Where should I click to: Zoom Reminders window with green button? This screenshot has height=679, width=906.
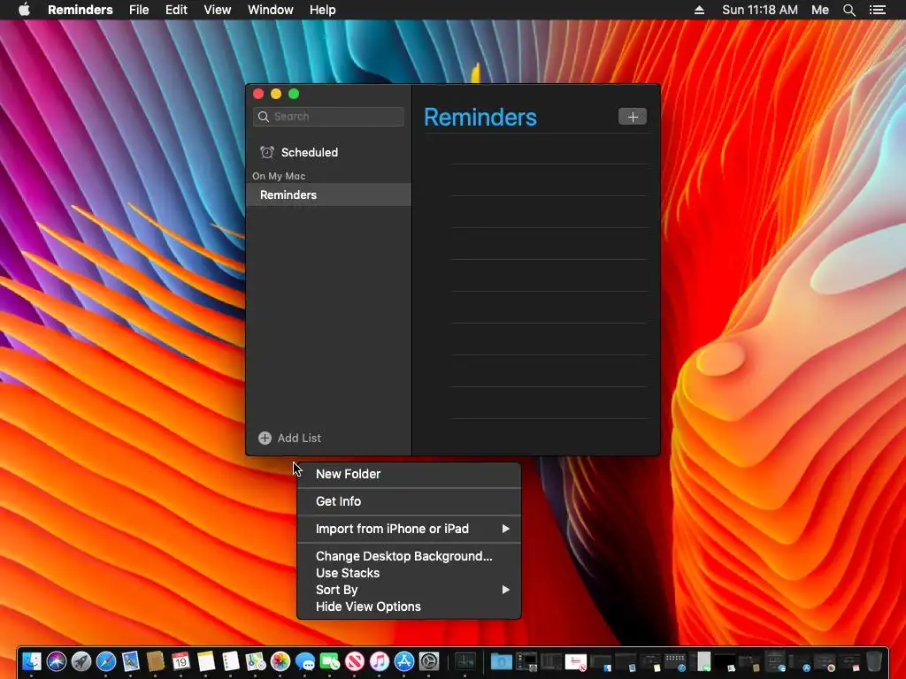tap(294, 94)
